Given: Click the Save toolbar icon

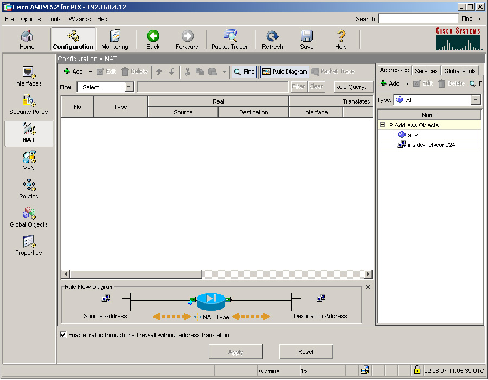Looking at the screenshot, I should point(306,40).
